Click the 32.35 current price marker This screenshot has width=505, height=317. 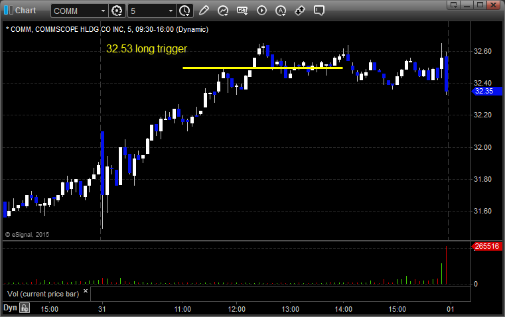(x=486, y=91)
